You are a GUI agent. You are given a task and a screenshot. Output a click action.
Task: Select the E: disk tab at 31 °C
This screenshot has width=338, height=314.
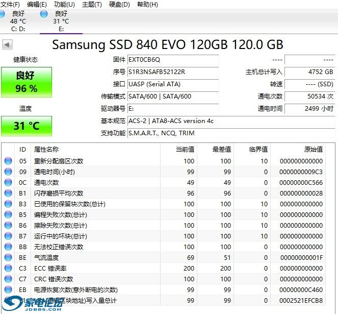61,21
